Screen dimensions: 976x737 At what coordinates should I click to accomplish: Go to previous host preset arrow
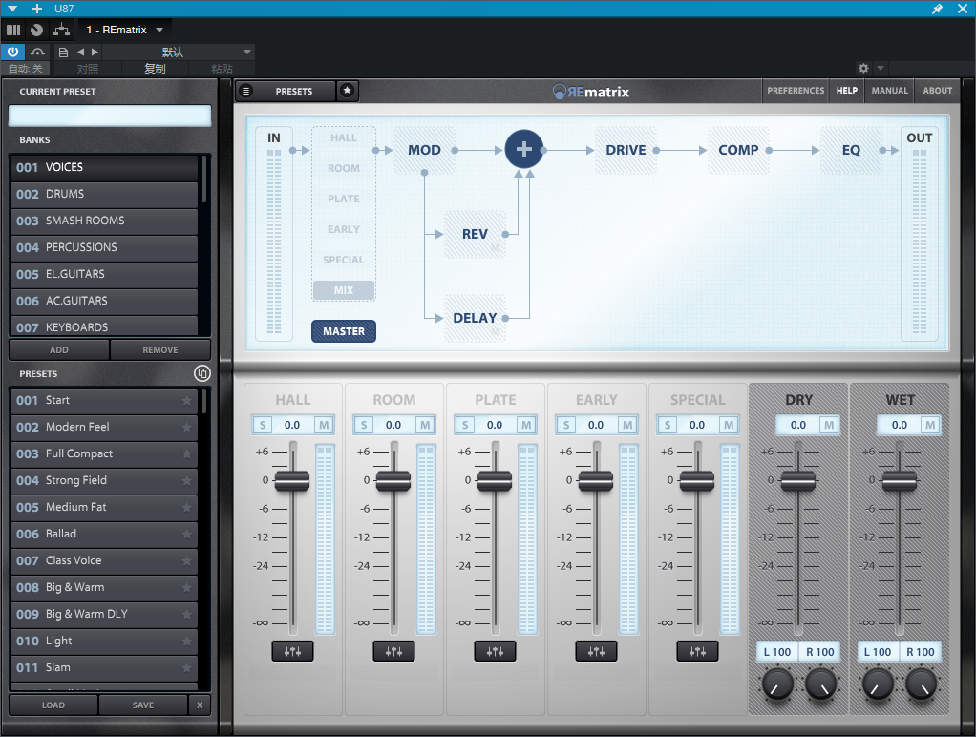tap(80, 53)
